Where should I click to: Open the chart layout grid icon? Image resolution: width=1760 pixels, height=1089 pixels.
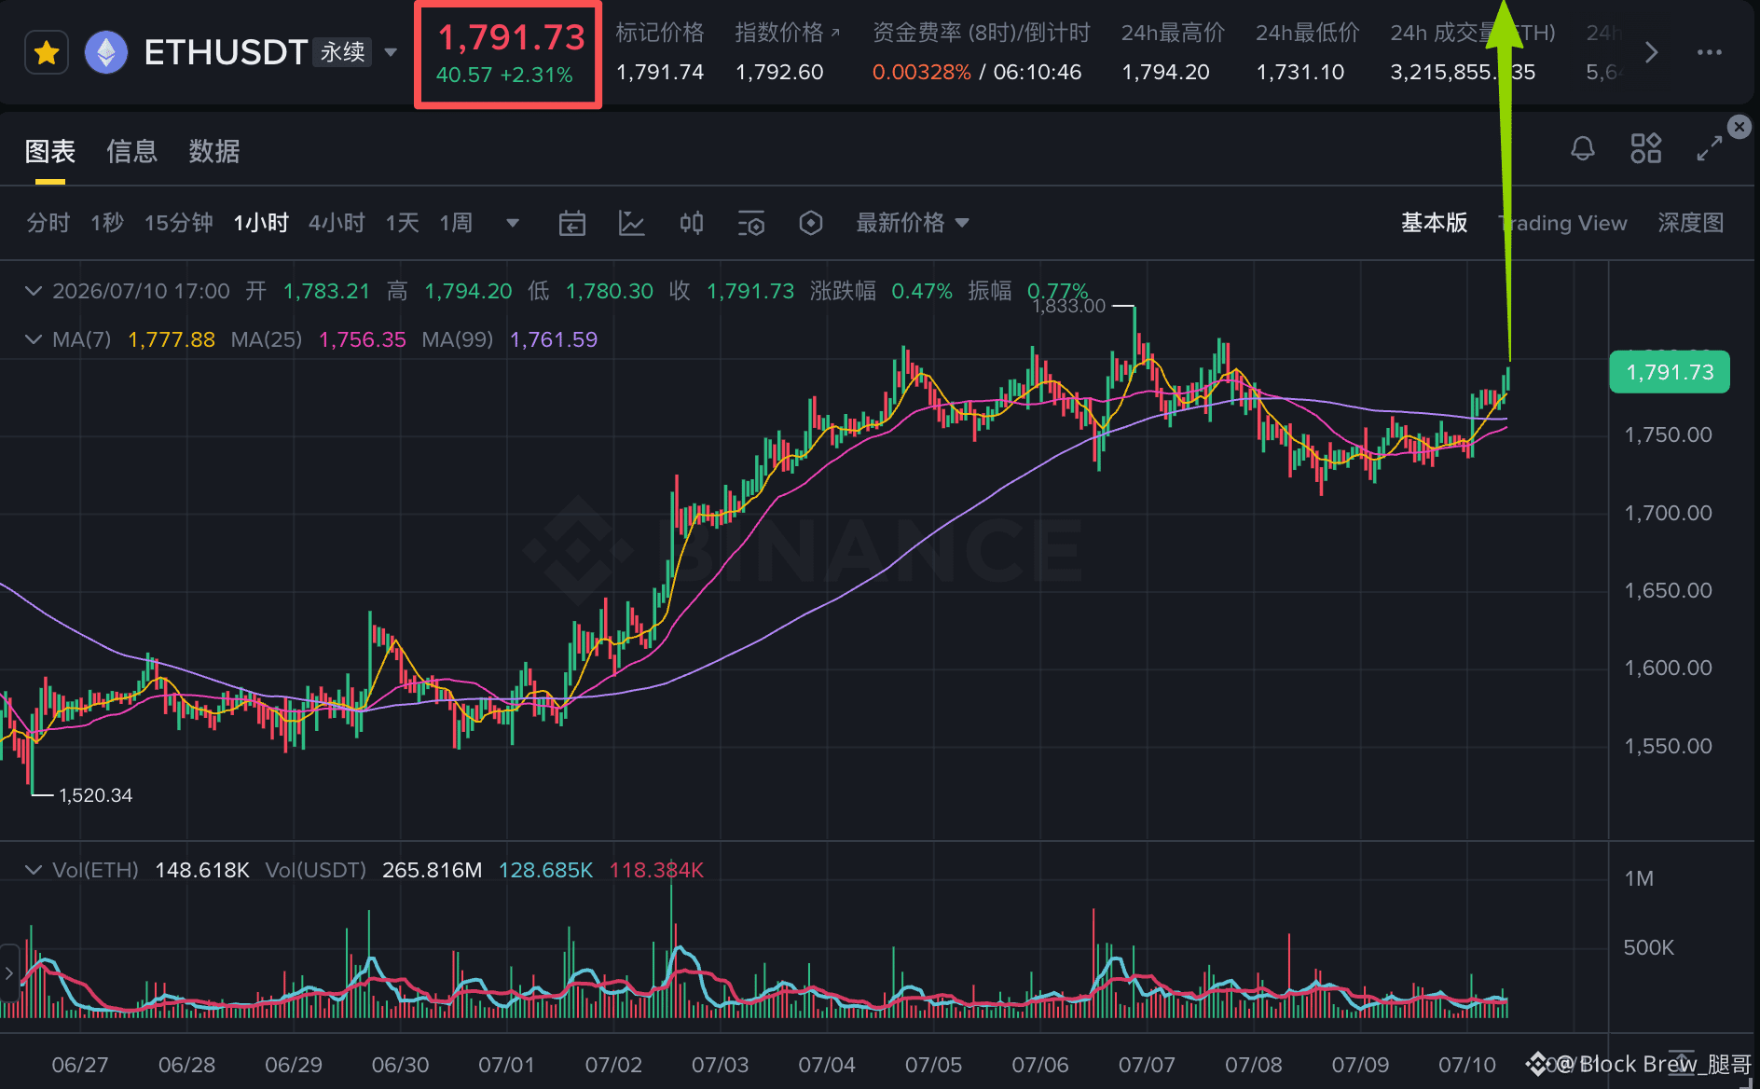pyautogui.click(x=1646, y=148)
